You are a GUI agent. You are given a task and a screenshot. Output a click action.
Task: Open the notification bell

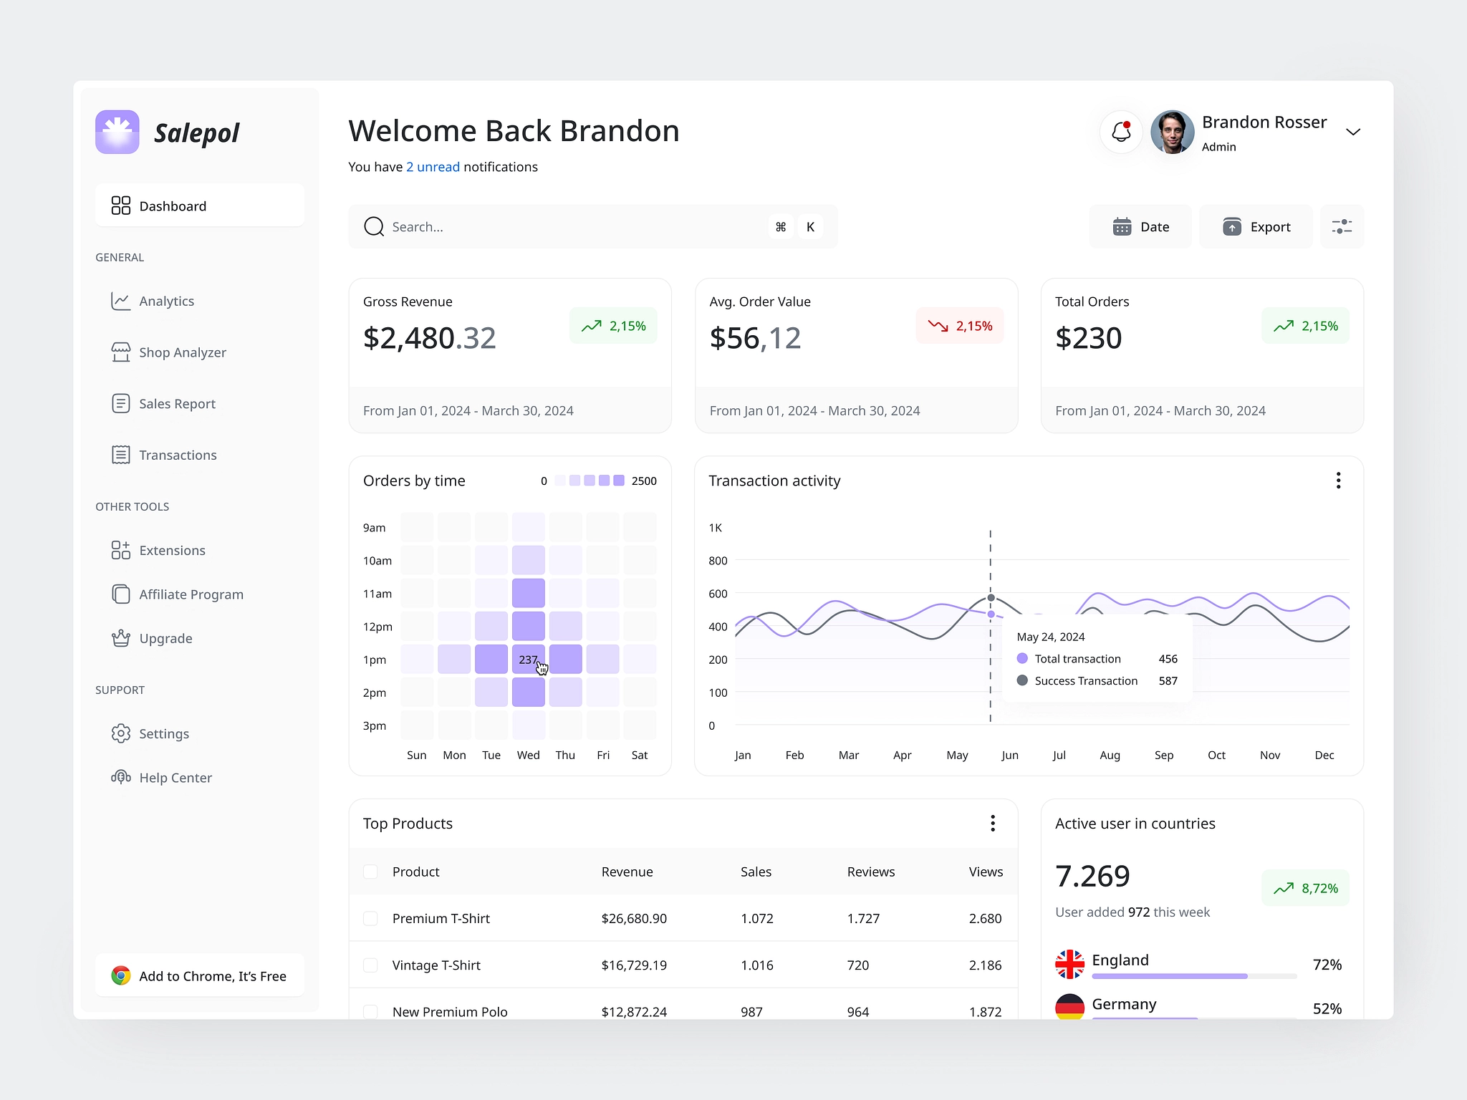pyautogui.click(x=1122, y=132)
